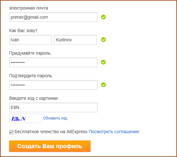Open the Посмотреть соглашение agreement link
This screenshot has width=177, height=157.
pyautogui.click(x=114, y=132)
